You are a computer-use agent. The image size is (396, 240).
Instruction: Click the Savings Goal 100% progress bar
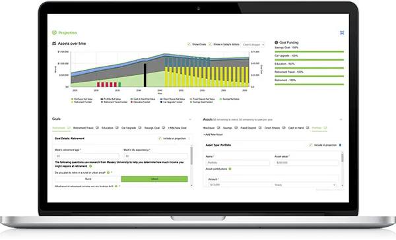[x=309, y=51]
